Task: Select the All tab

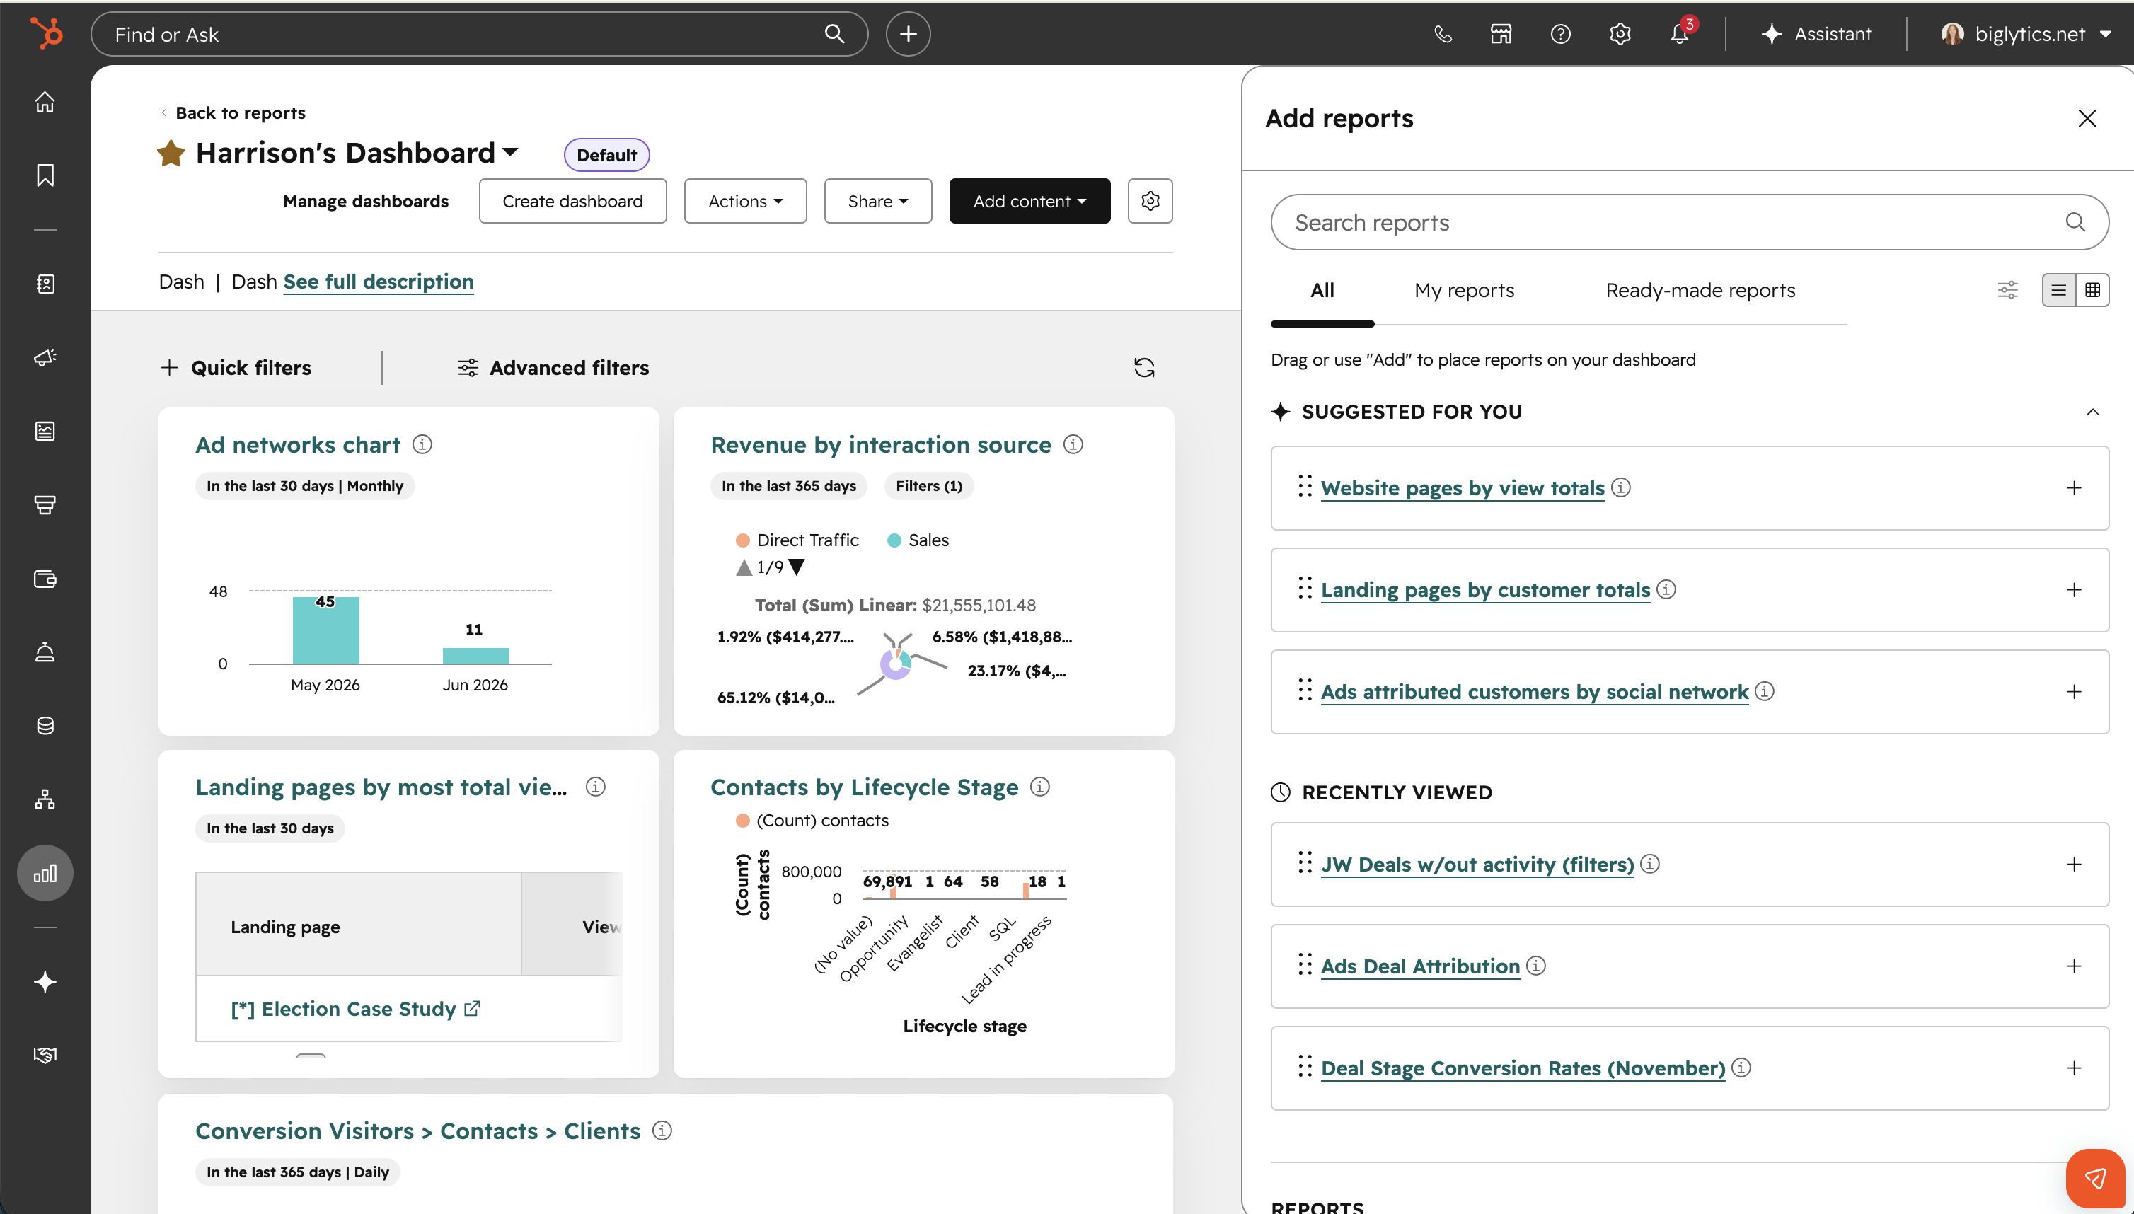Action: [x=1322, y=290]
